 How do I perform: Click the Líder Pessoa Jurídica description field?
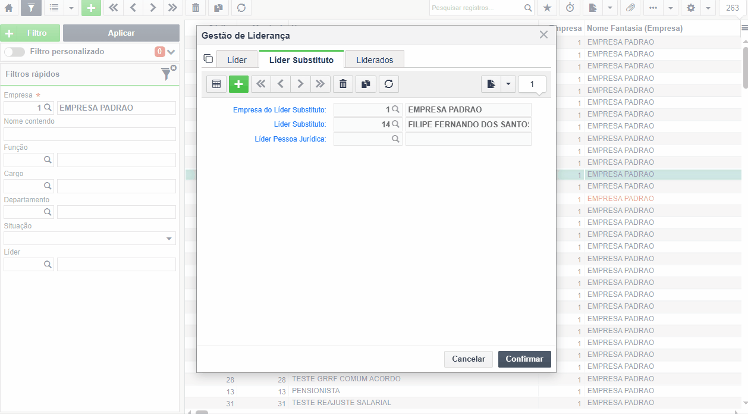pyautogui.click(x=469, y=139)
